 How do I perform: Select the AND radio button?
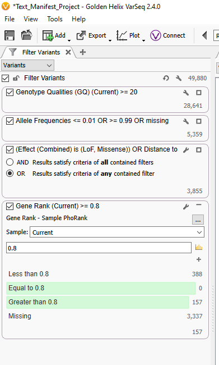(10, 162)
